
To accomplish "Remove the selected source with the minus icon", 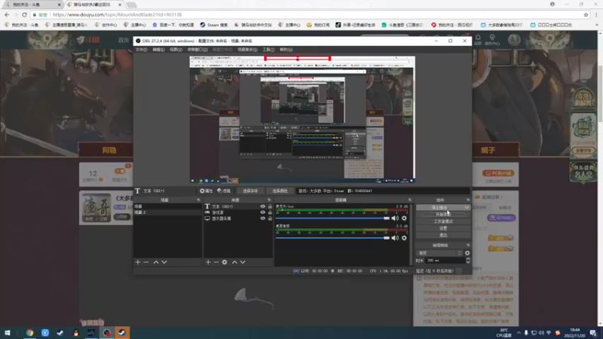I will pyautogui.click(x=216, y=262).
